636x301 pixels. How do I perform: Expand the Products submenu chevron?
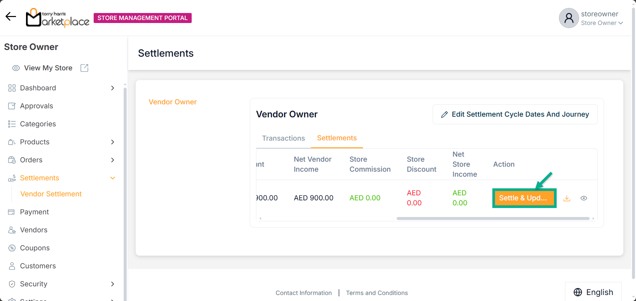113,142
